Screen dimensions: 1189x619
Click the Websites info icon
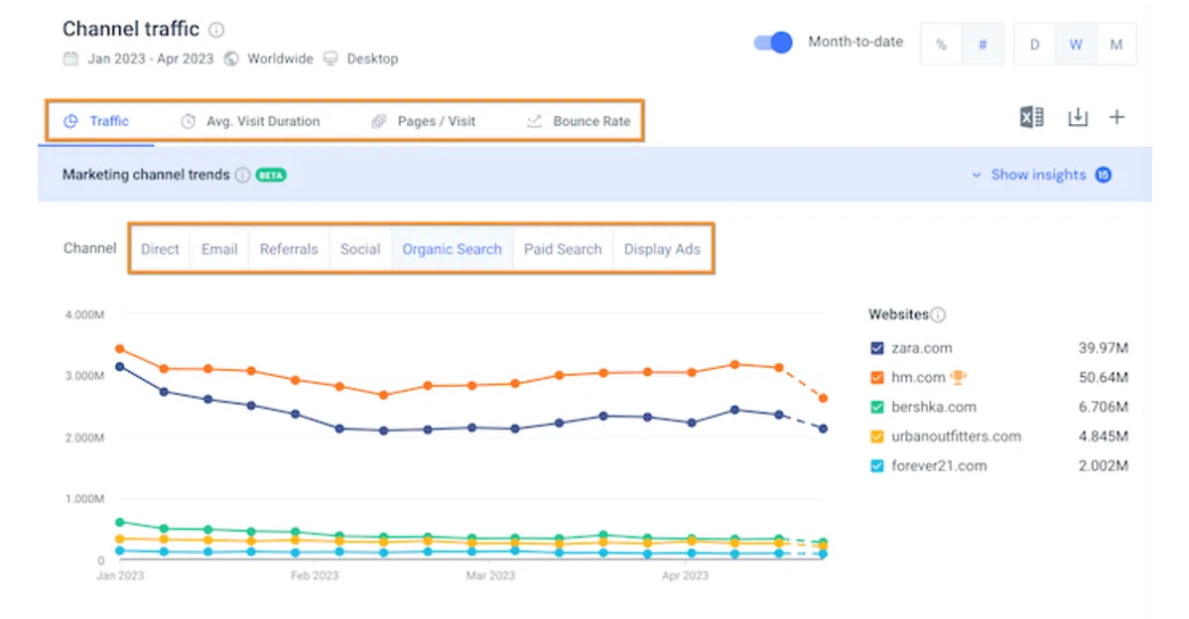[938, 314]
